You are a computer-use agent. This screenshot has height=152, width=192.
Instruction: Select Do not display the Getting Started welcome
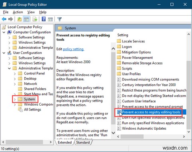coord(154,96)
